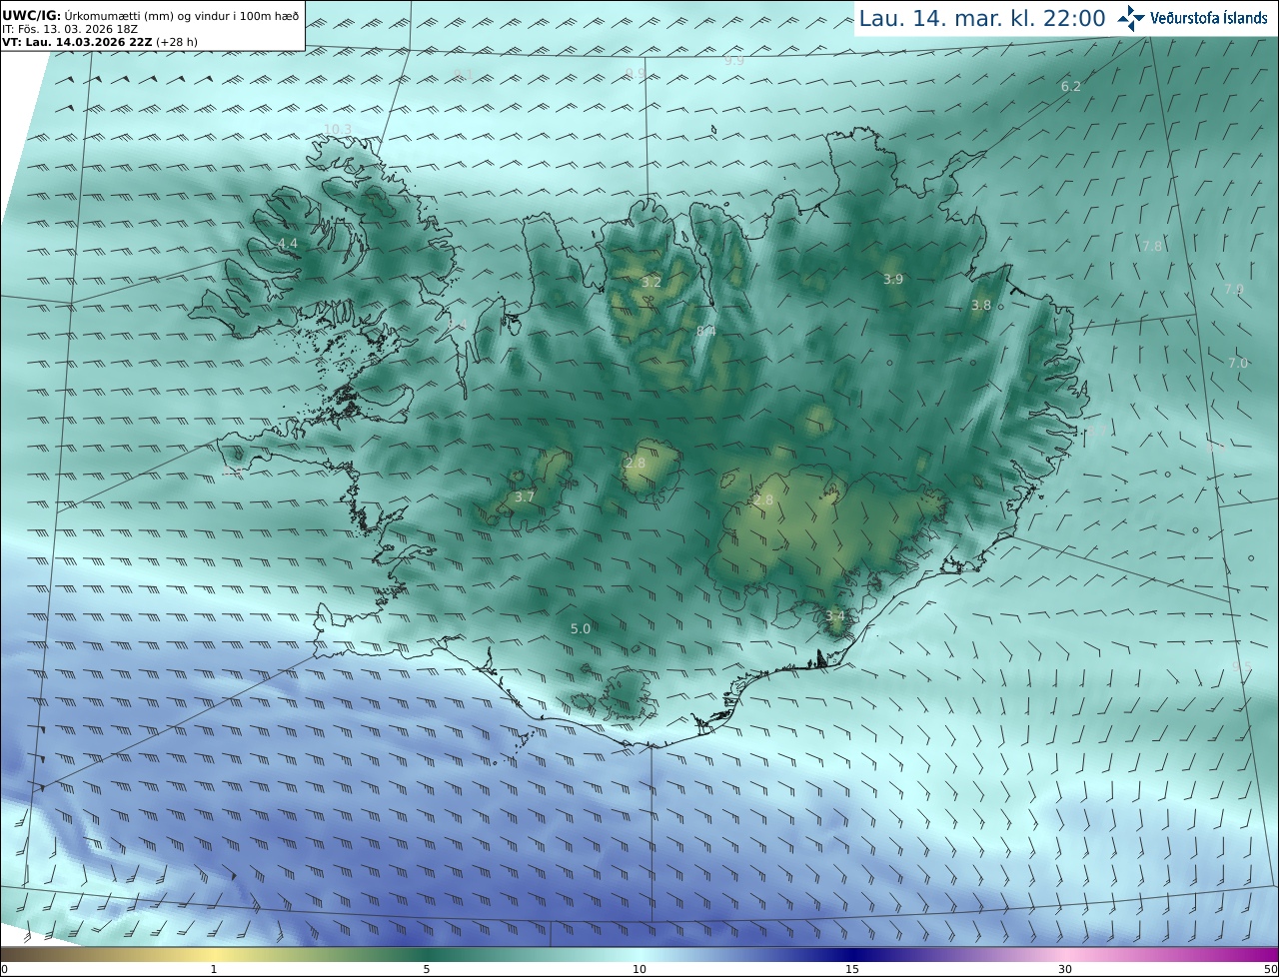Click the 3.2 value in north Iceland

pyautogui.click(x=651, y=283)
